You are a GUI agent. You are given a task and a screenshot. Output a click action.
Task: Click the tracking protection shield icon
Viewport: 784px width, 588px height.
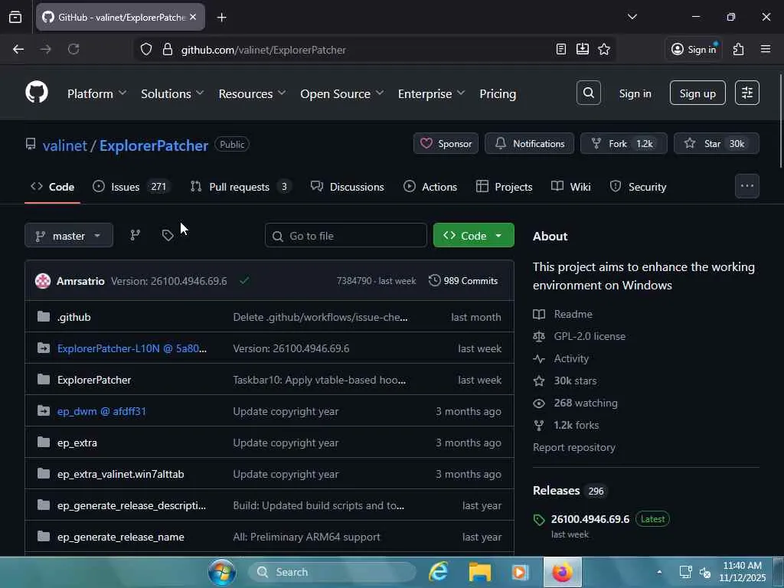tap(146, 50)
